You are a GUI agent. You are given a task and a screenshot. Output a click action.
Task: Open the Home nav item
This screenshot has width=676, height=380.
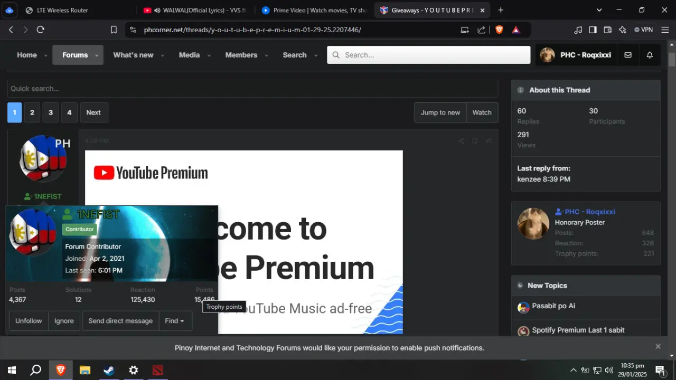27,55
